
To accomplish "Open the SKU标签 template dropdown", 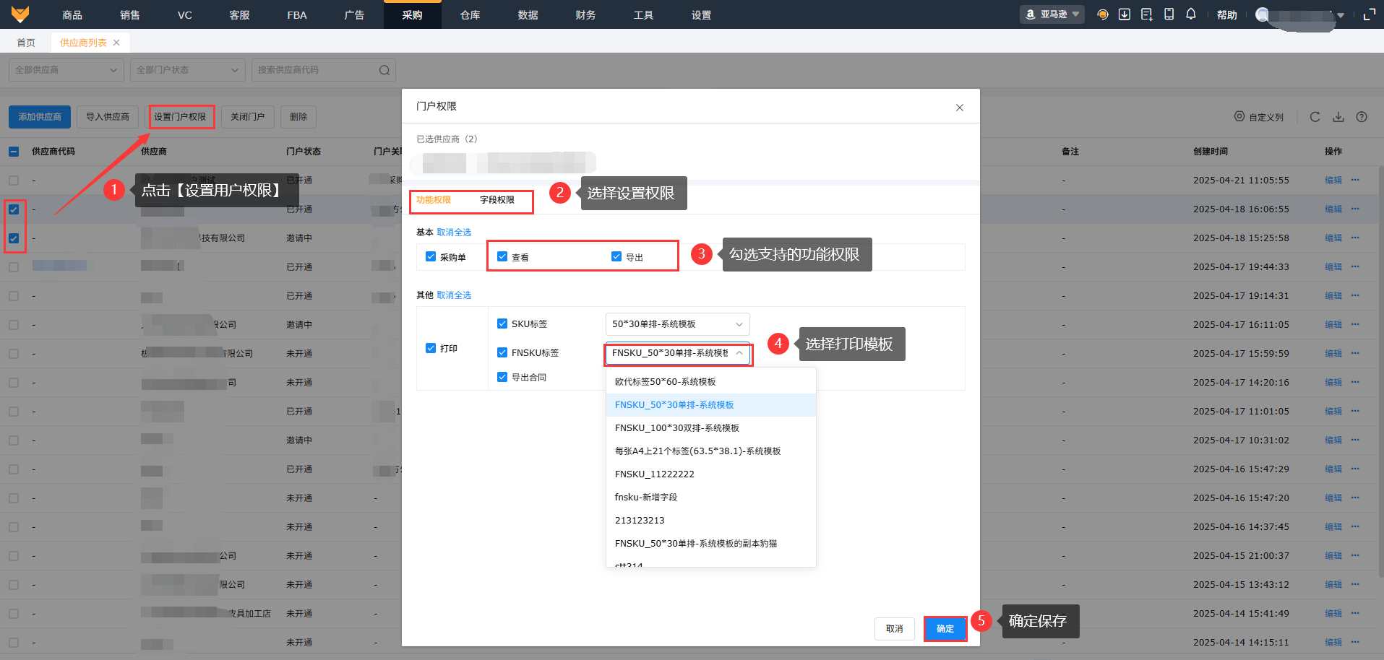I will point(676,324).
